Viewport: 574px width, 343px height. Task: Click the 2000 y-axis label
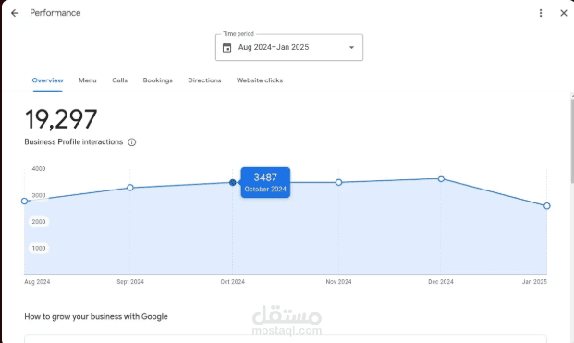39,222
